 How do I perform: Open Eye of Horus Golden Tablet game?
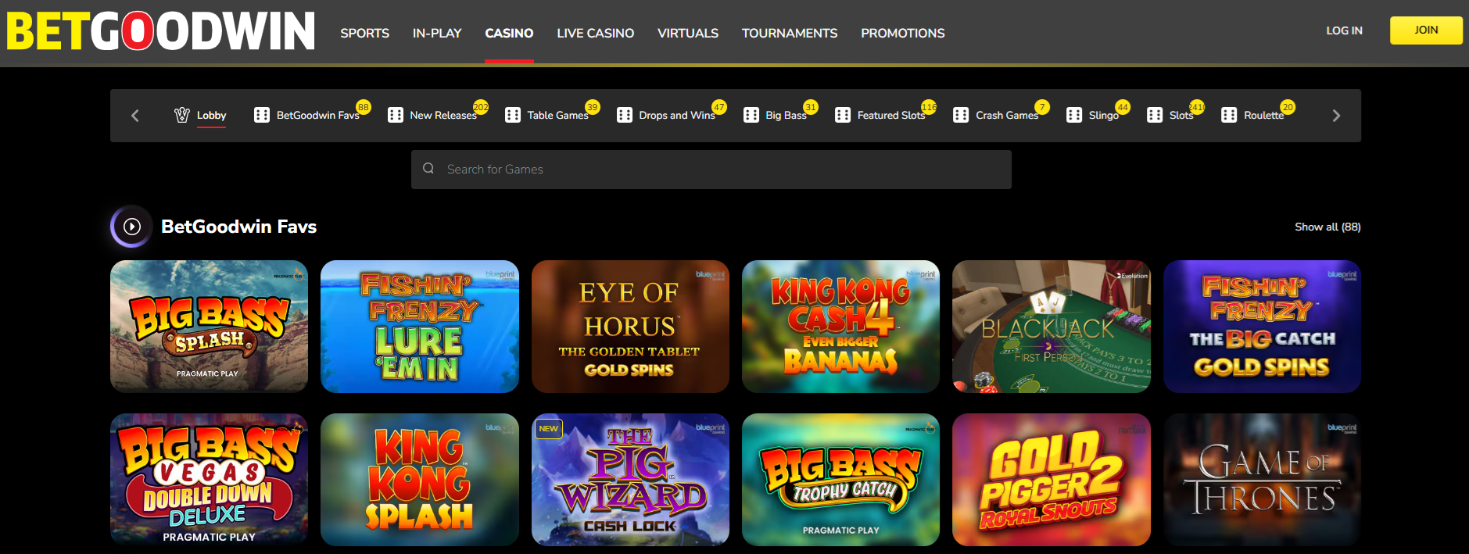[x=630, y=327]
